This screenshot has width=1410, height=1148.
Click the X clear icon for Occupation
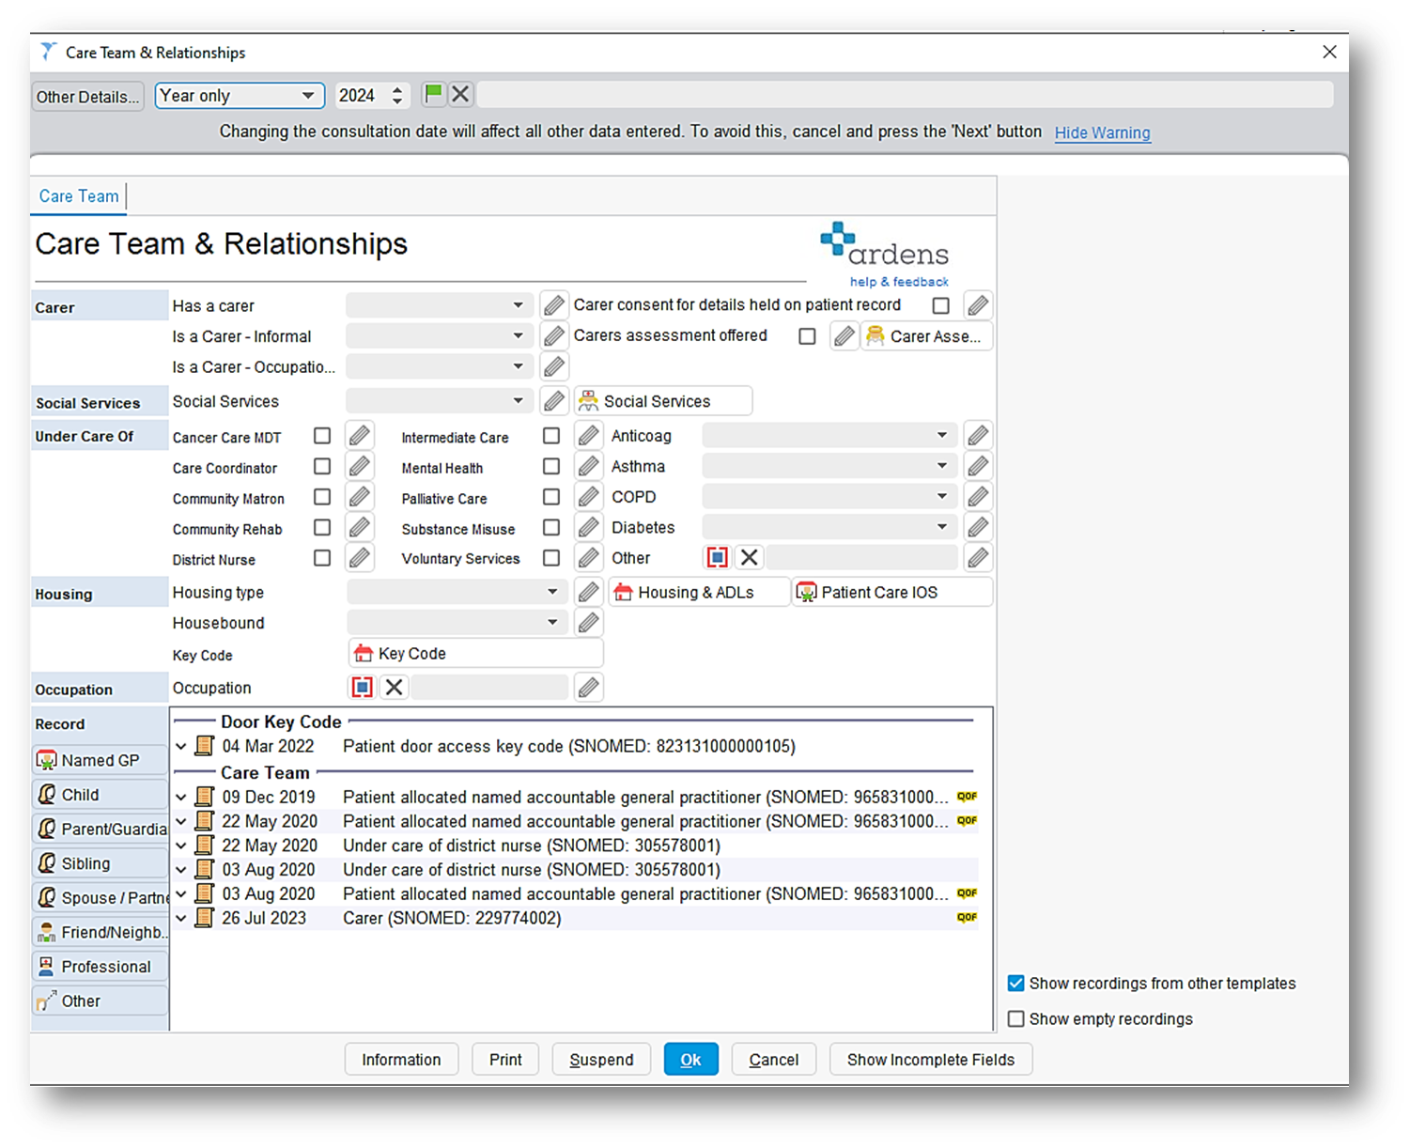tap(395, 687)
